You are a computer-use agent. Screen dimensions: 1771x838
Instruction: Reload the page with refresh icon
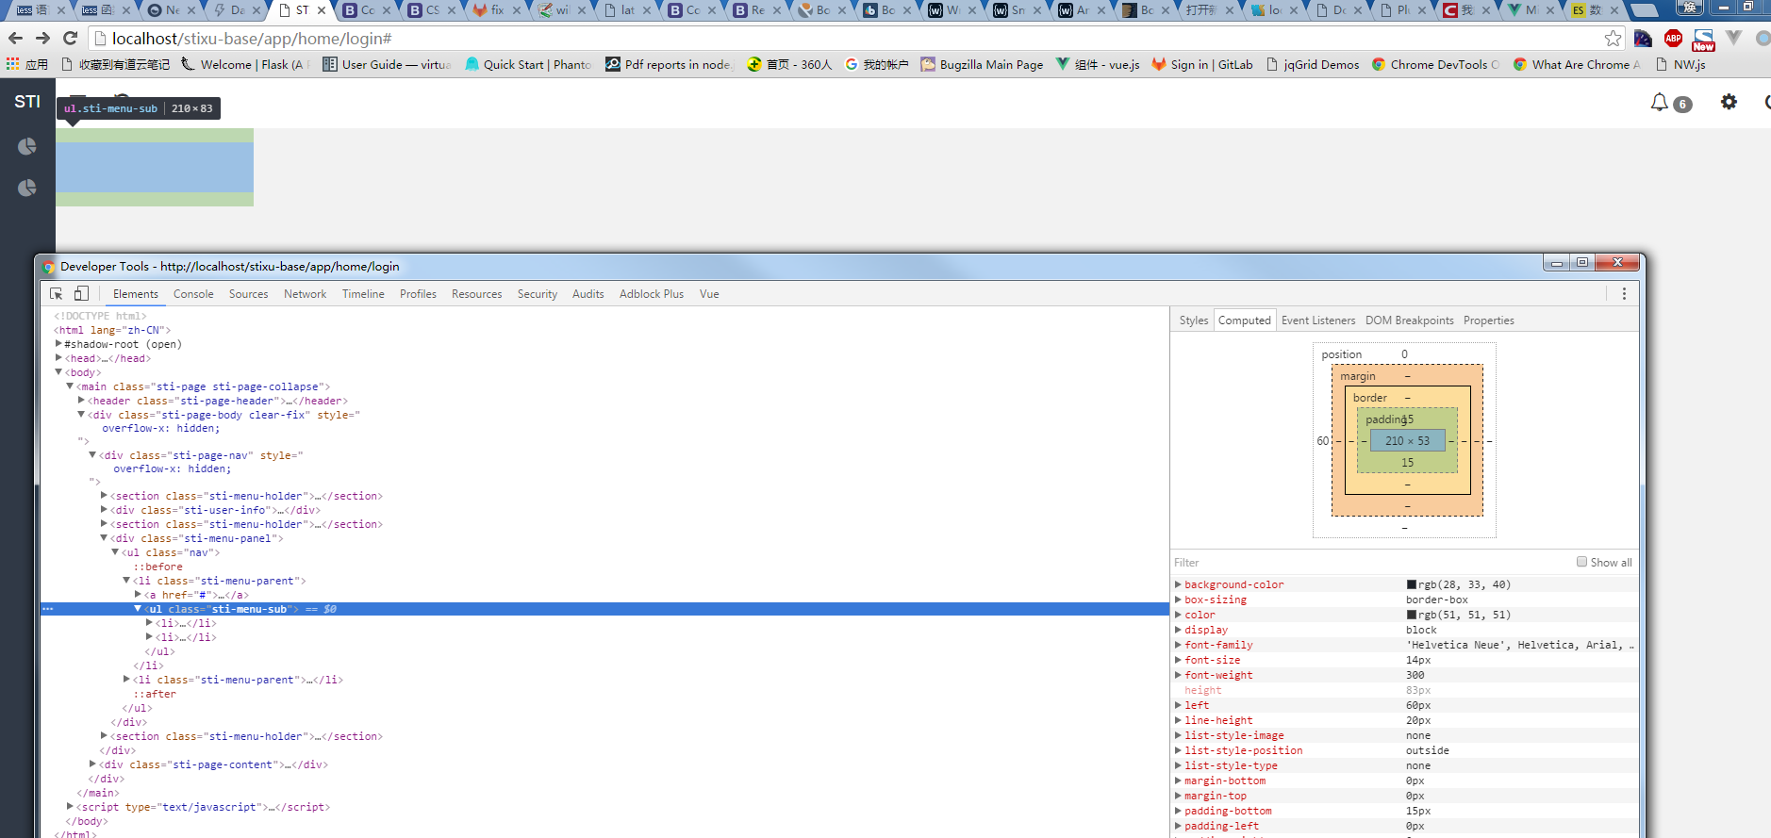coord(70,38)
